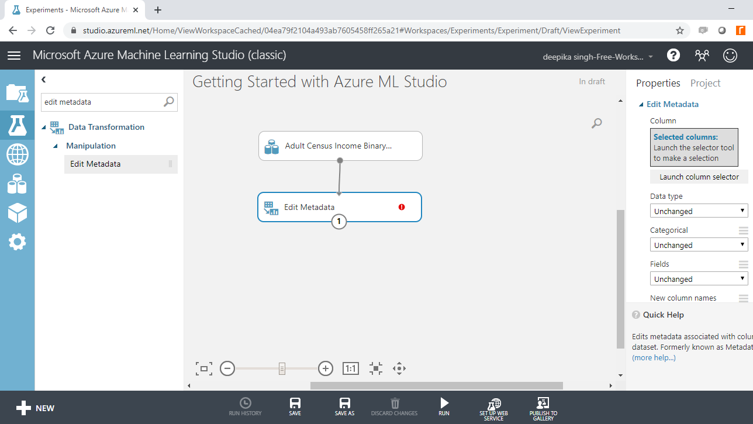Switch to the Properties tab
753x424 pixels.
pos(658,83)
